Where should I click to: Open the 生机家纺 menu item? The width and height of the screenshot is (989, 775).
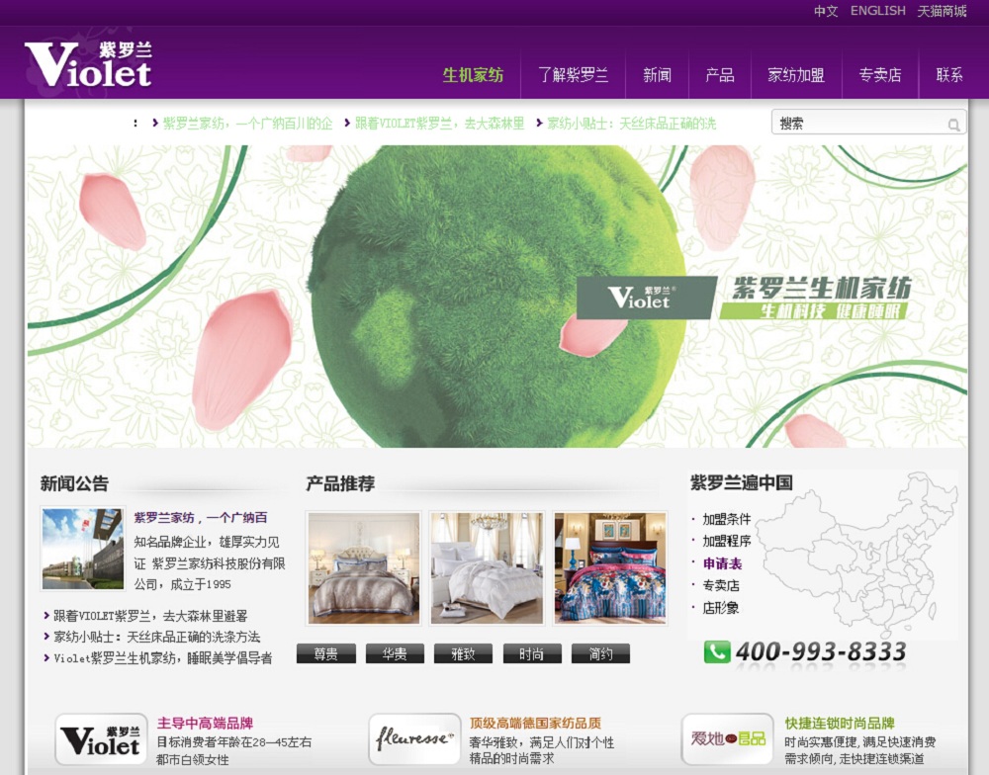coord(473,75)
